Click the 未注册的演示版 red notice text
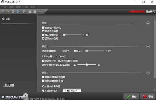Viewport: 156px width, 100px height. click(x=137, y=12)
